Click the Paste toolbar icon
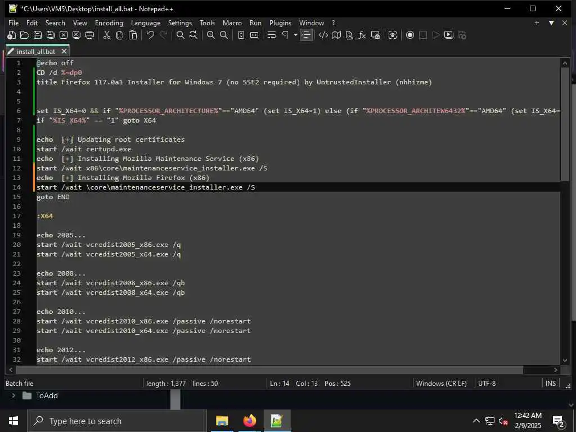The width and height of the screenshot is (576, 432). pyautogui.click(x=133, y=35)
